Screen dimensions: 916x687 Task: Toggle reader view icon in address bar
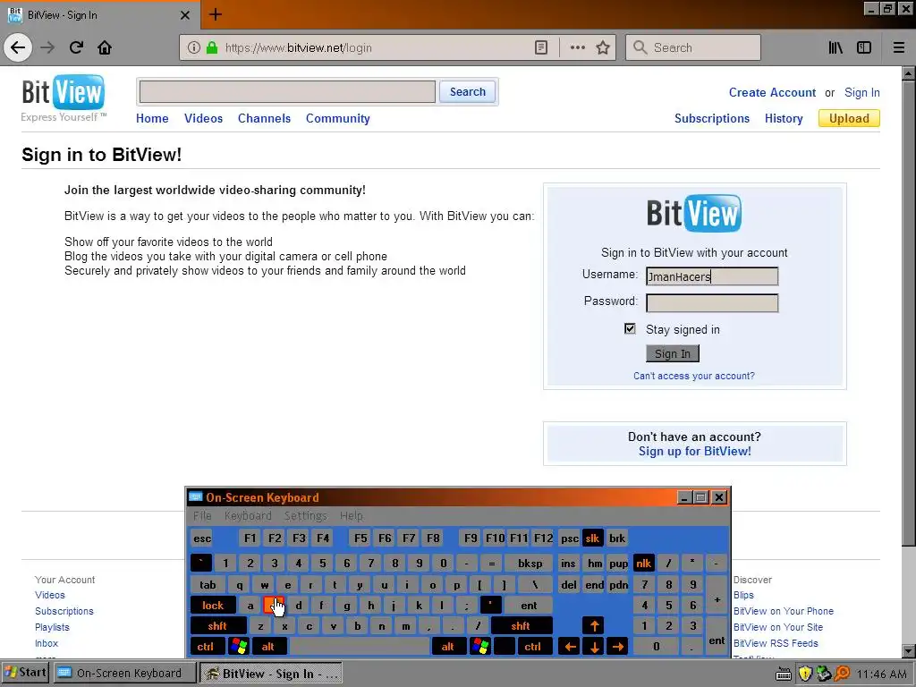[x=541, y=47]
